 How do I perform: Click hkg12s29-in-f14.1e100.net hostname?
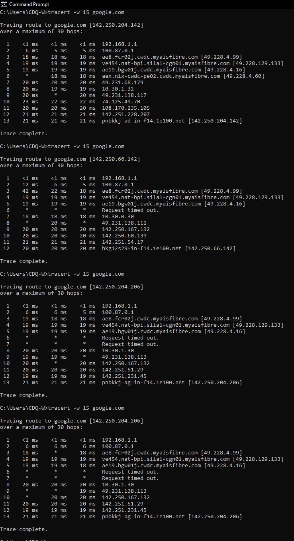click(142, 249)
